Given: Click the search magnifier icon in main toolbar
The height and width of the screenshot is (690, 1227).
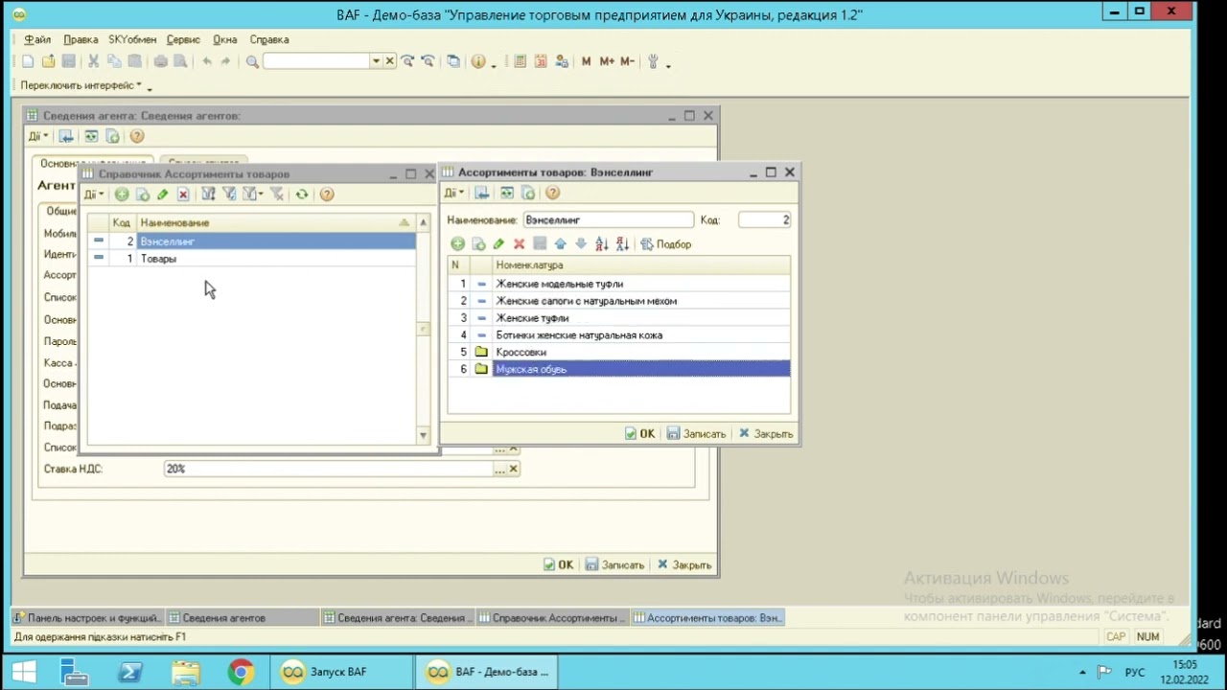Looking at the screenshot, I should point(252,61).
